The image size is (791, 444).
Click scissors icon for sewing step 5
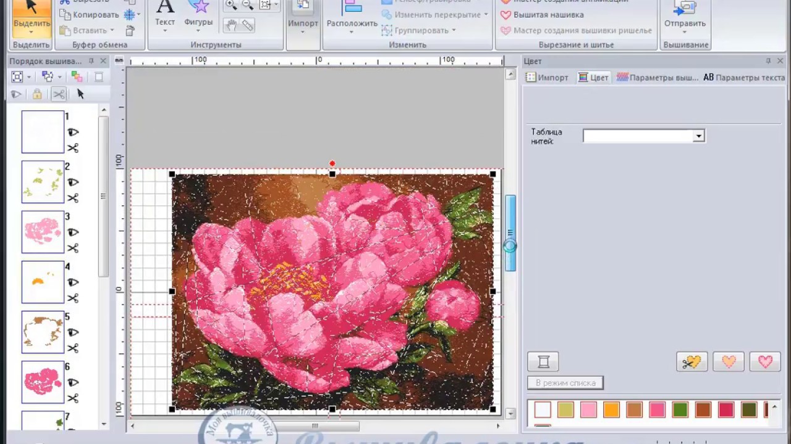coord(73,348)
